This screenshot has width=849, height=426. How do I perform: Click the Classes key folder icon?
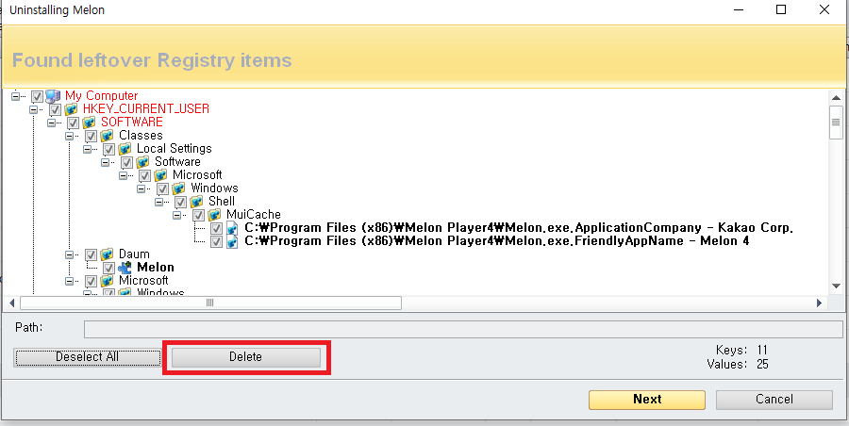[x=106, y=136]
